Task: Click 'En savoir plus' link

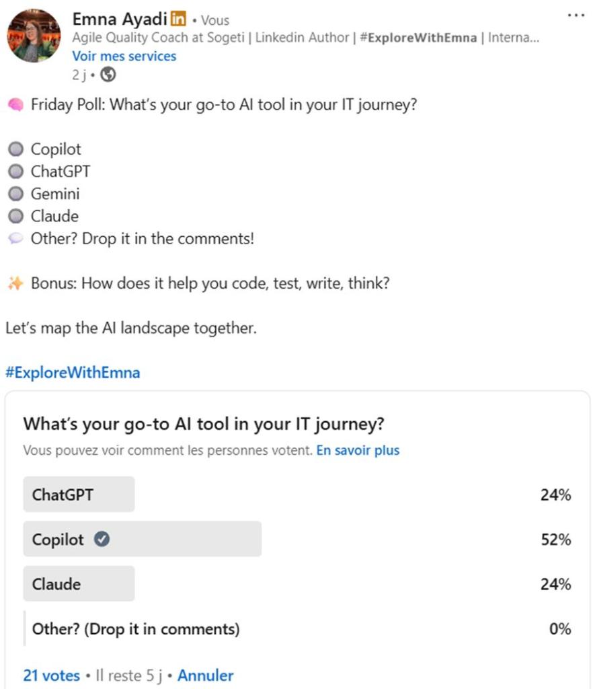Action: [358, 450]
